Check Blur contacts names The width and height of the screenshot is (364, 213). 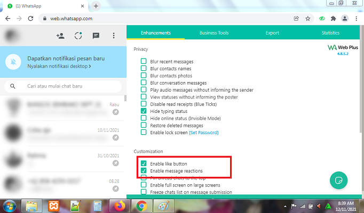(x=144, y=68)
